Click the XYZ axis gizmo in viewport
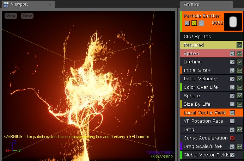 point(13,147)
